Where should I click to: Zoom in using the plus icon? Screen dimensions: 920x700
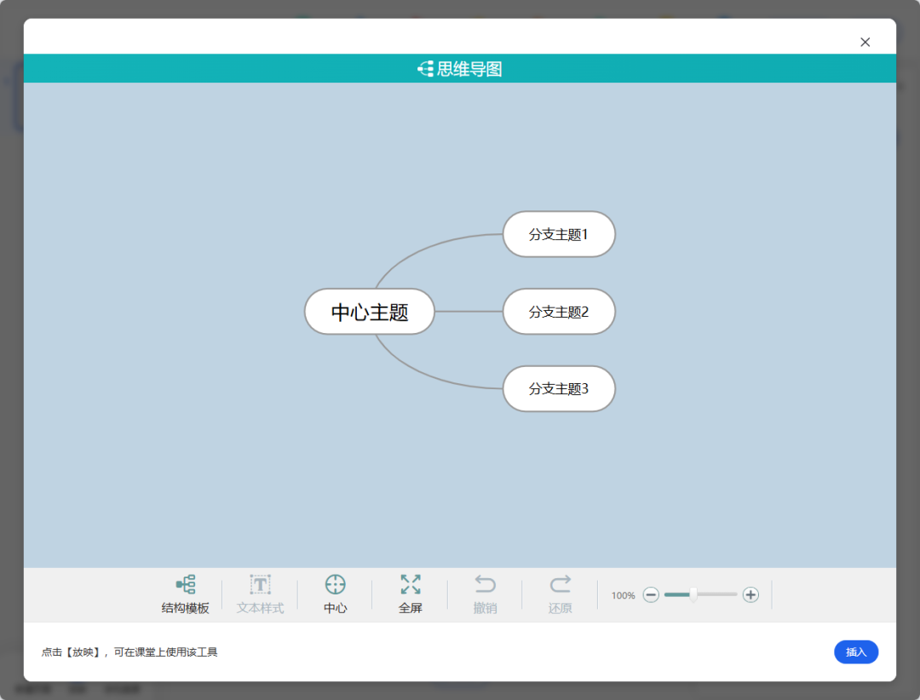click(750, 595)
